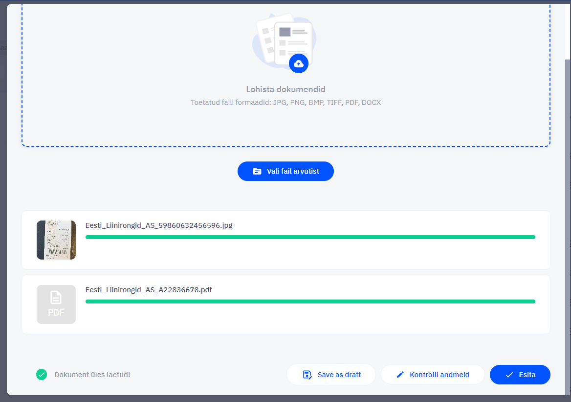Click the green checkmark upload status icon
The height and width of the screenshot is (402, 571).
click(42, 374)
